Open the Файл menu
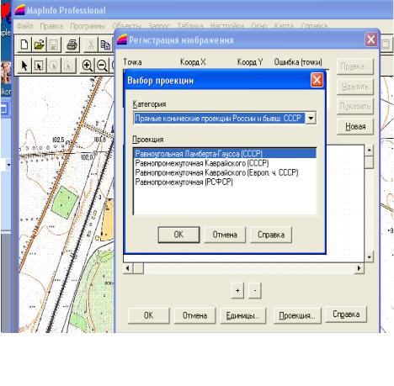The image size is (394, 386). 25,26
